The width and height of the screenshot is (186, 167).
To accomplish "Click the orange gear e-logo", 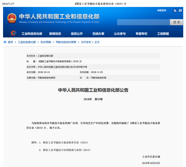I will click(x=13, y=33).
